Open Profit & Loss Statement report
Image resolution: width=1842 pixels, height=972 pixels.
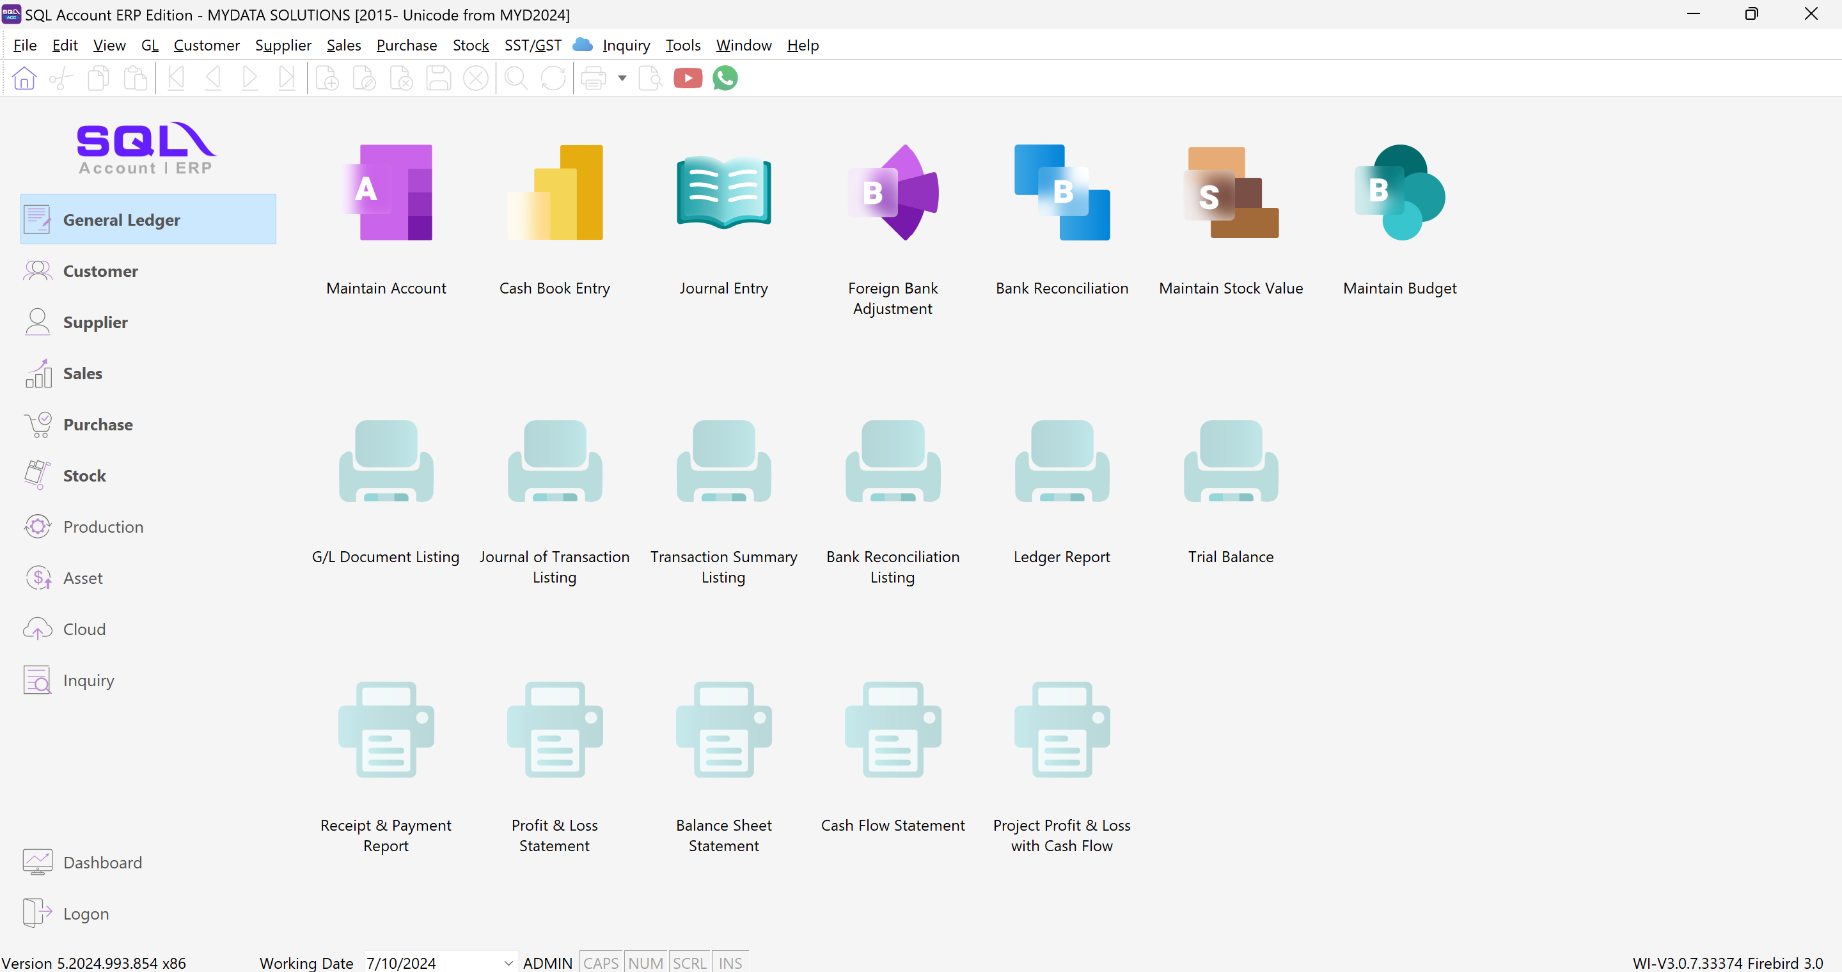(x=555, y=730)
